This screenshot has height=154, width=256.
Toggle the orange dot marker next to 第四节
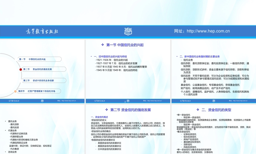(x=15, y=91)
